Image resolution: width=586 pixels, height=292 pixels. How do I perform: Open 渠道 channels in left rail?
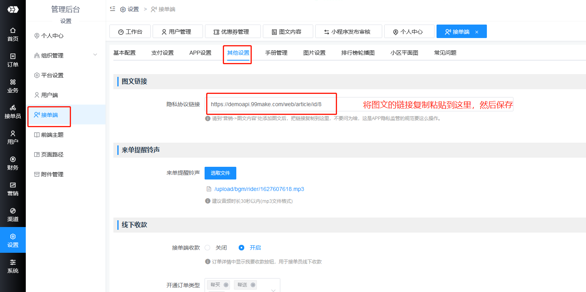[x=13, y=215]
